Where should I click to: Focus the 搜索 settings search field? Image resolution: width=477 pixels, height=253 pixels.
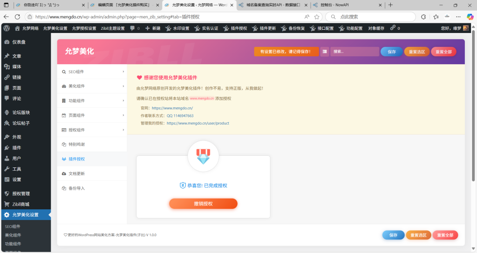point(354,52)
